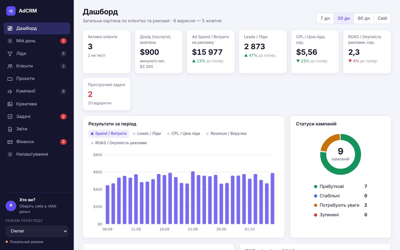Toggle the Leads / Ліди chart metric

click(147, 134)
